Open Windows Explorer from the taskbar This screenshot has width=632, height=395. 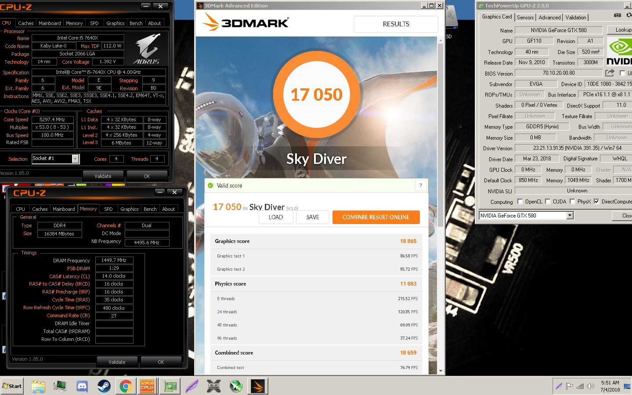[x=38, y=386]
